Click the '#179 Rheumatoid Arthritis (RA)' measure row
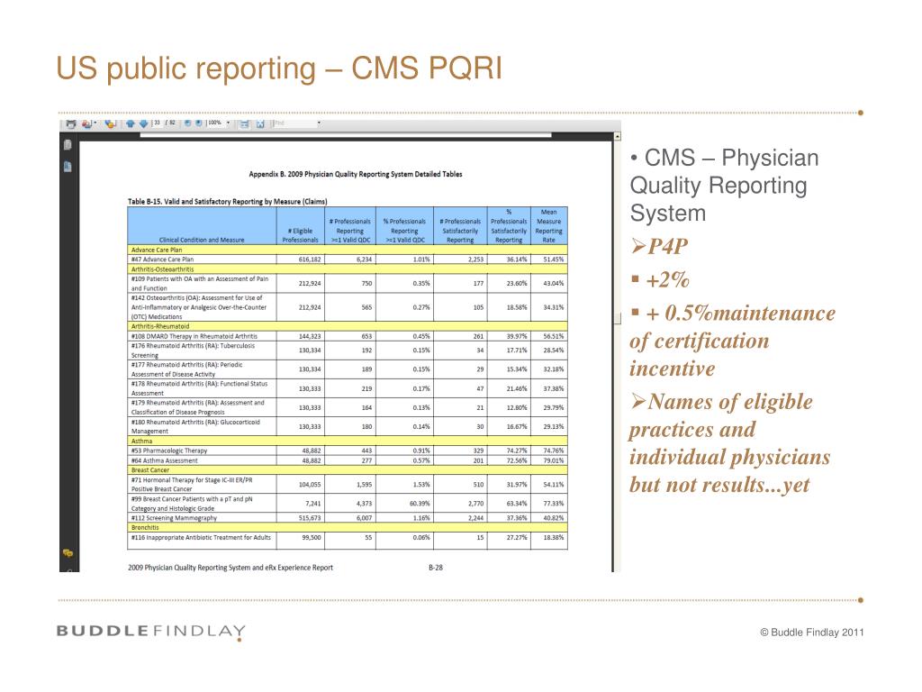Screen dimensions: 922x692 348,407
